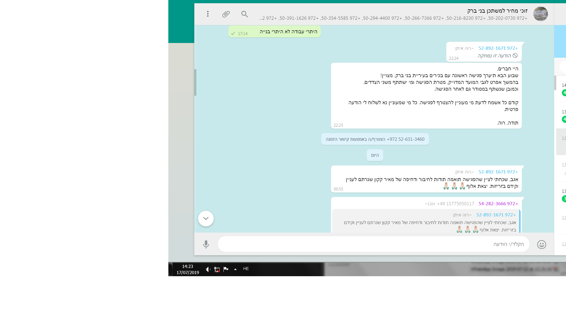Image resolution: width=566 pixels, height=318 pixels.
Task: Open the emoji picker
Action: (x=542, y=244)
